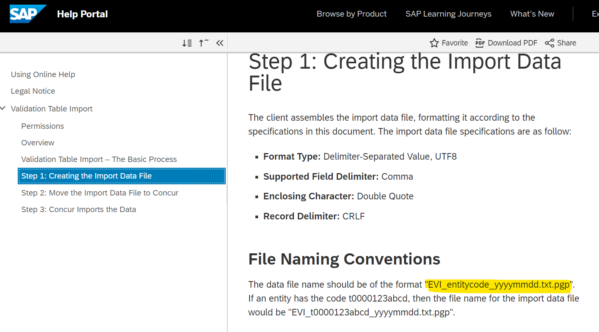Collapse the sidebar with the double-chevron icon
This screenshot has height=332, width=599.
[220, 43]
